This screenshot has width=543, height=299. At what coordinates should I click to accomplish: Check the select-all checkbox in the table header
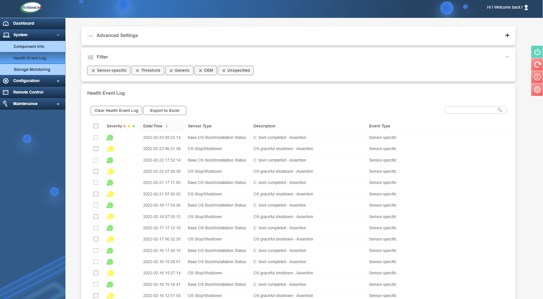point(96,126)
